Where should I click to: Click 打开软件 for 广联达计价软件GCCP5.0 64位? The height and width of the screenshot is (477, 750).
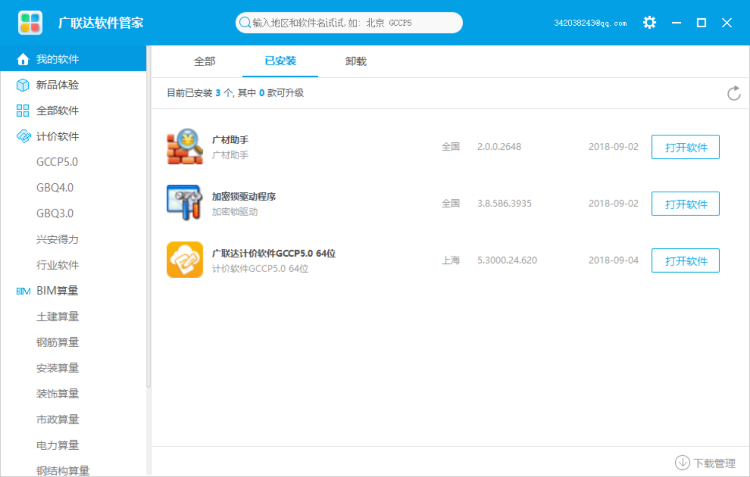685,260
